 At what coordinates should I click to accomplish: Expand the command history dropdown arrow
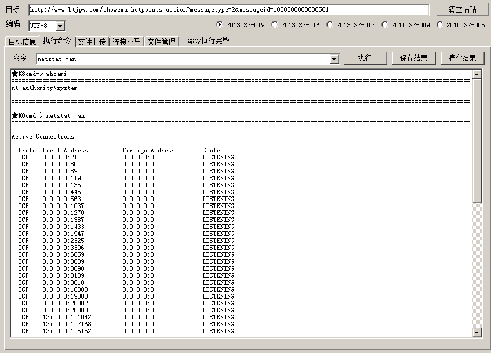334,59
